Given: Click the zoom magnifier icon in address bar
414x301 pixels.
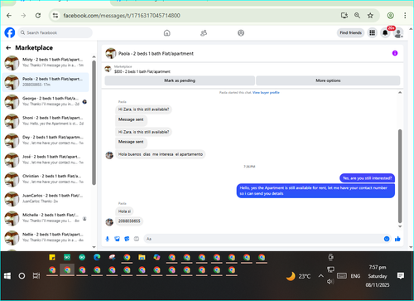Looking at the screenshot, I should tap(357, 16).
